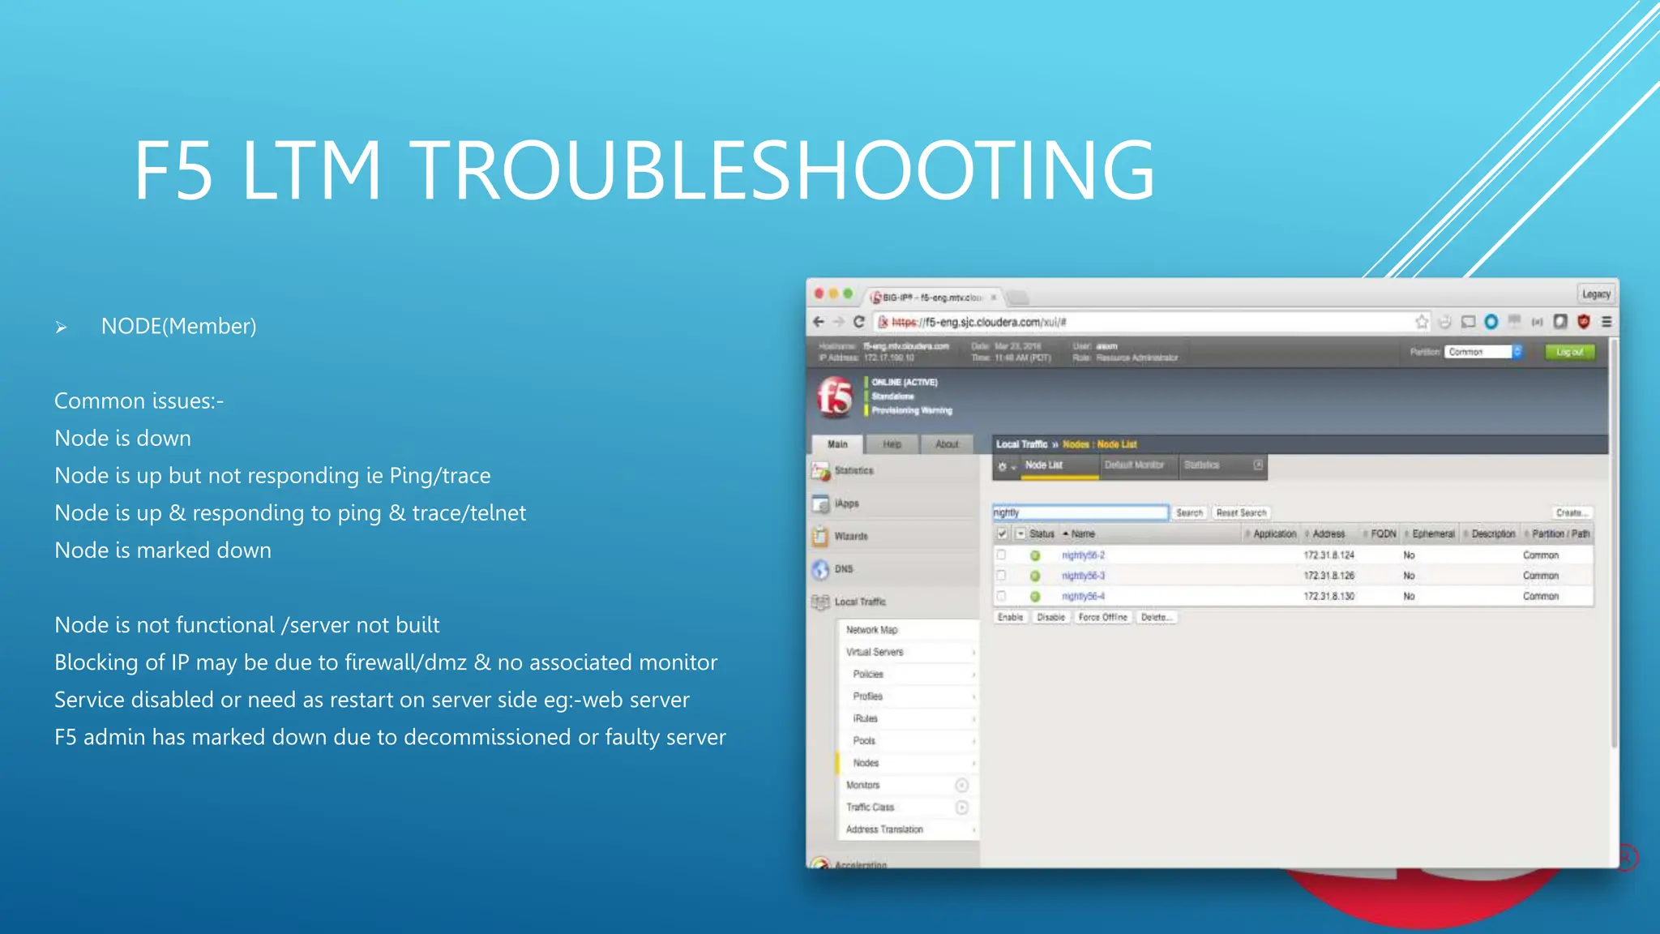Click the square icon right of Statistics tab

tap(1258, 465)
